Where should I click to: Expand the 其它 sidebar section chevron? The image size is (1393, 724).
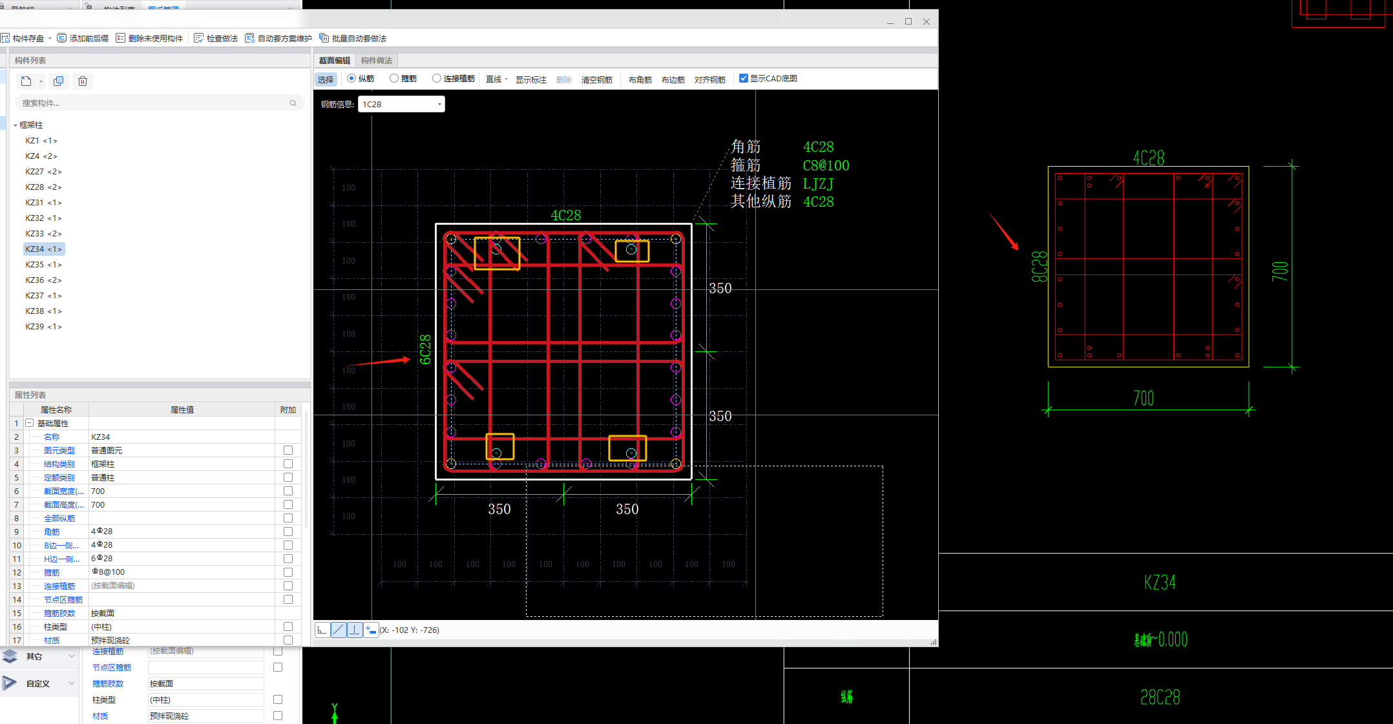(x=72, y=656)
